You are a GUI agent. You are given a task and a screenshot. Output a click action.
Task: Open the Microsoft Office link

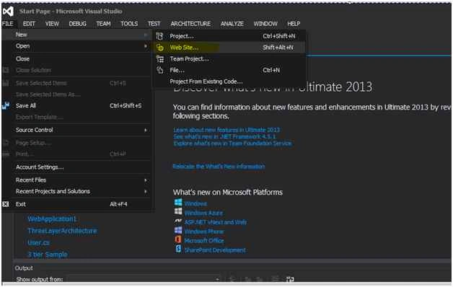(x=204, y=241)
